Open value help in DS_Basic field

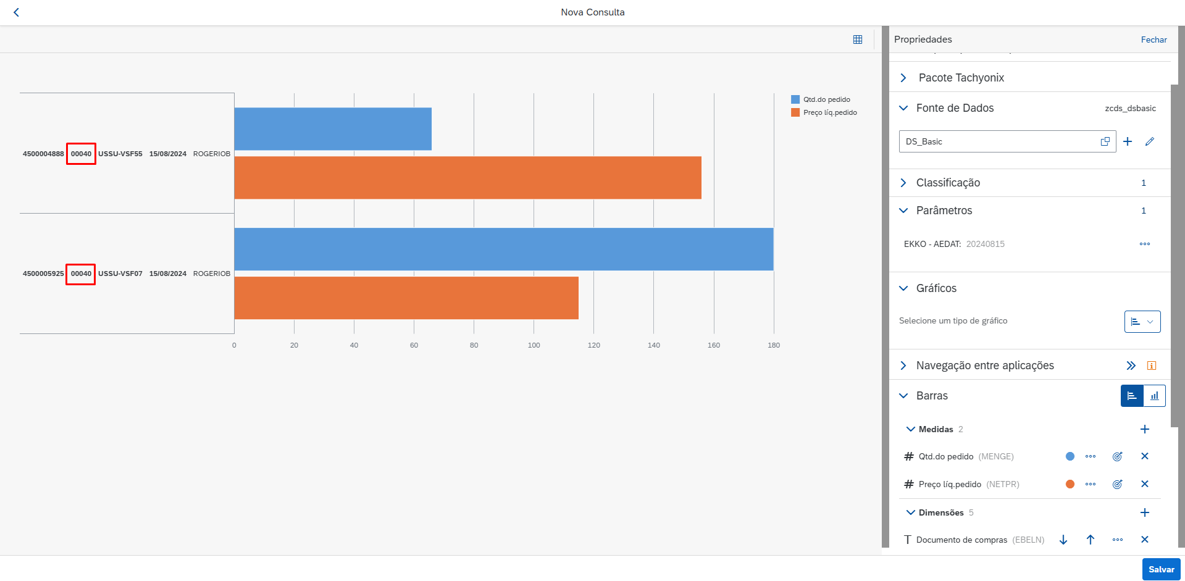pyautogui.click(x=1105, y=141)
